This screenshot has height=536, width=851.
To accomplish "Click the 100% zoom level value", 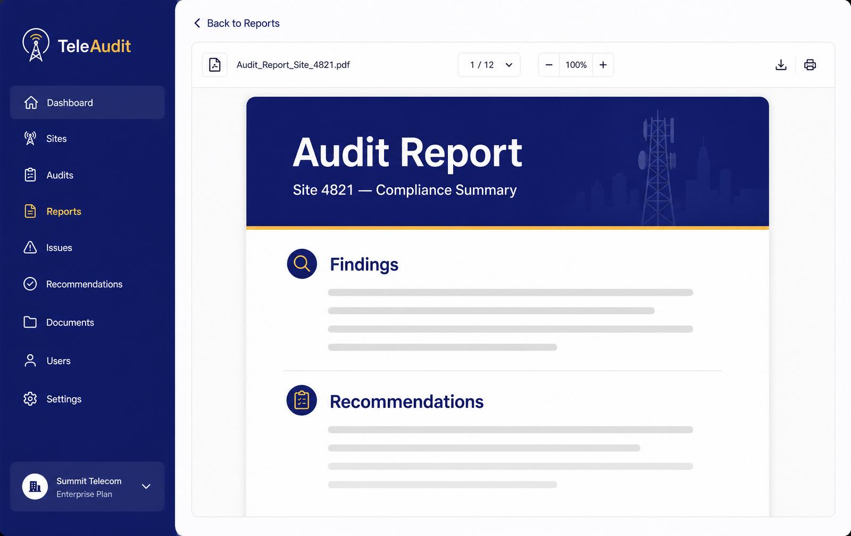I will (576, 65).
